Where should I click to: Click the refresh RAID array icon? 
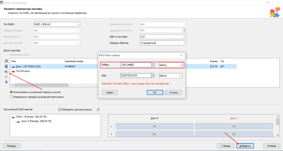coord(98,110)
